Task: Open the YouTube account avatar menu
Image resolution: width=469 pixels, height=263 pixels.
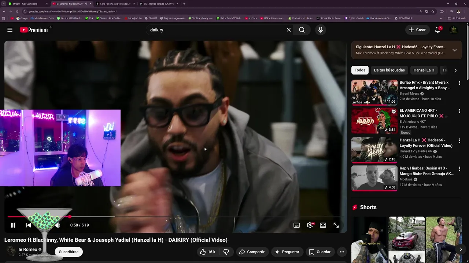Action: (x=454, y=30)
